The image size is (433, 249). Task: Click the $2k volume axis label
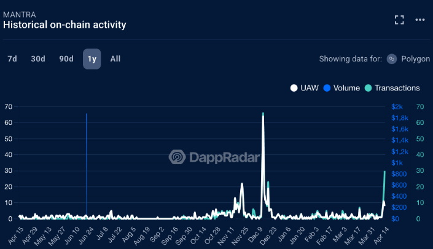tap(397, 107)
